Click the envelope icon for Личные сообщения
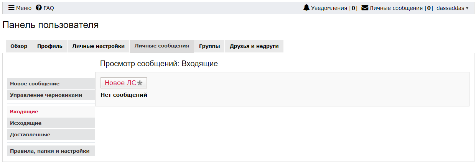Image resolution: width=476 pixels, height=165 pixels. [365, 8]
